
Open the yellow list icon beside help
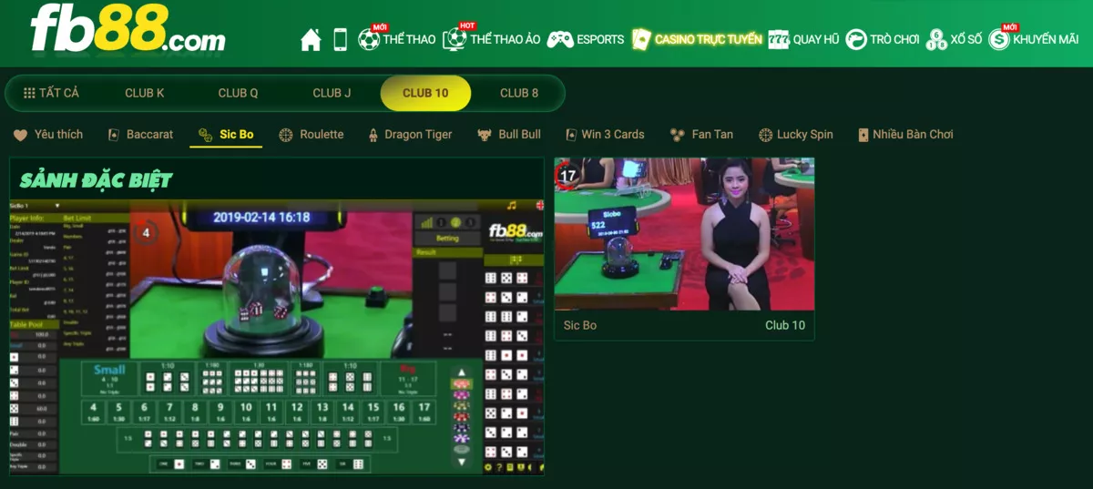pyautogui.click(x=510, y=467)
